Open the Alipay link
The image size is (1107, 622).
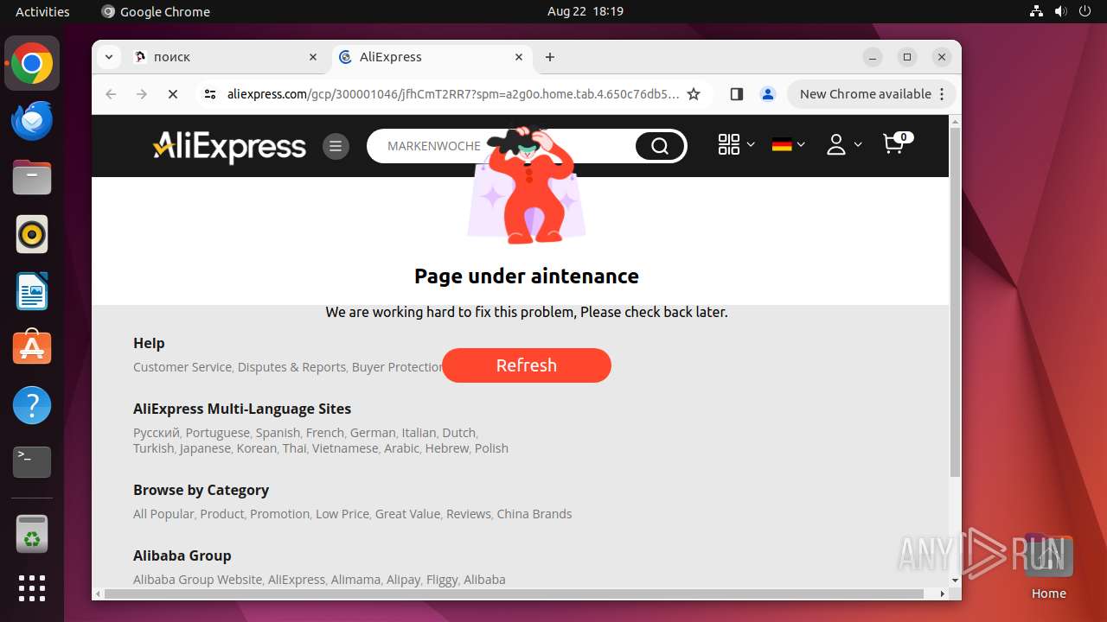coord(403,580)
